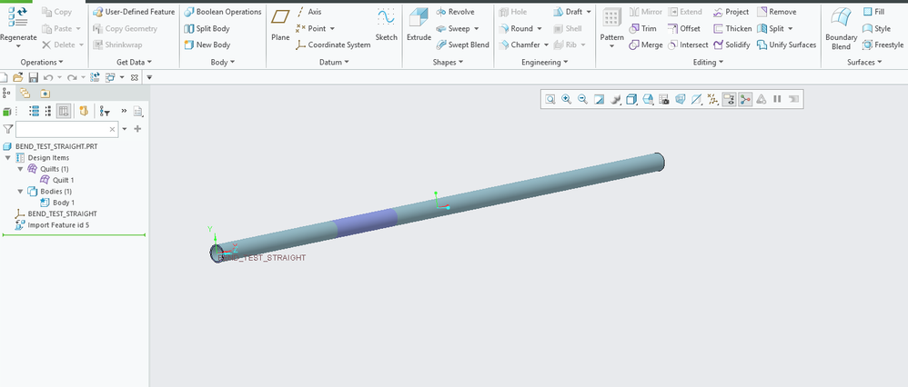Image resolution: width=908 pixels, height=387 pixels.
Task: Open the Editing group menu
Action: [x=708, y=62]
